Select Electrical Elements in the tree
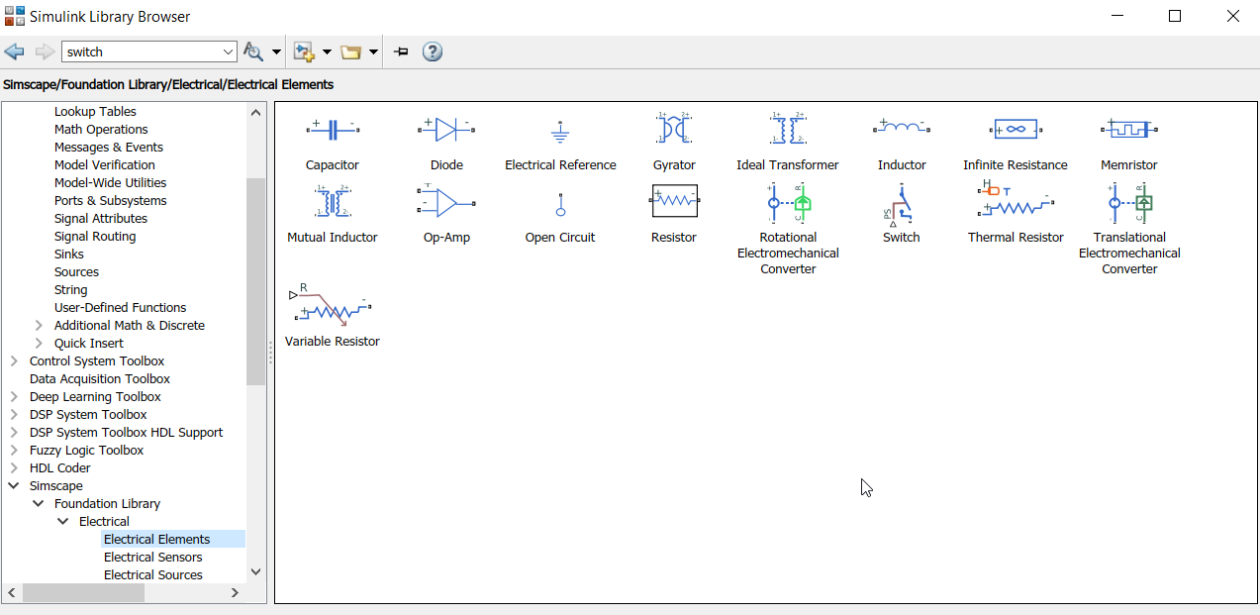This screenshot has width=1260, height=615. [x=157, y=539]
